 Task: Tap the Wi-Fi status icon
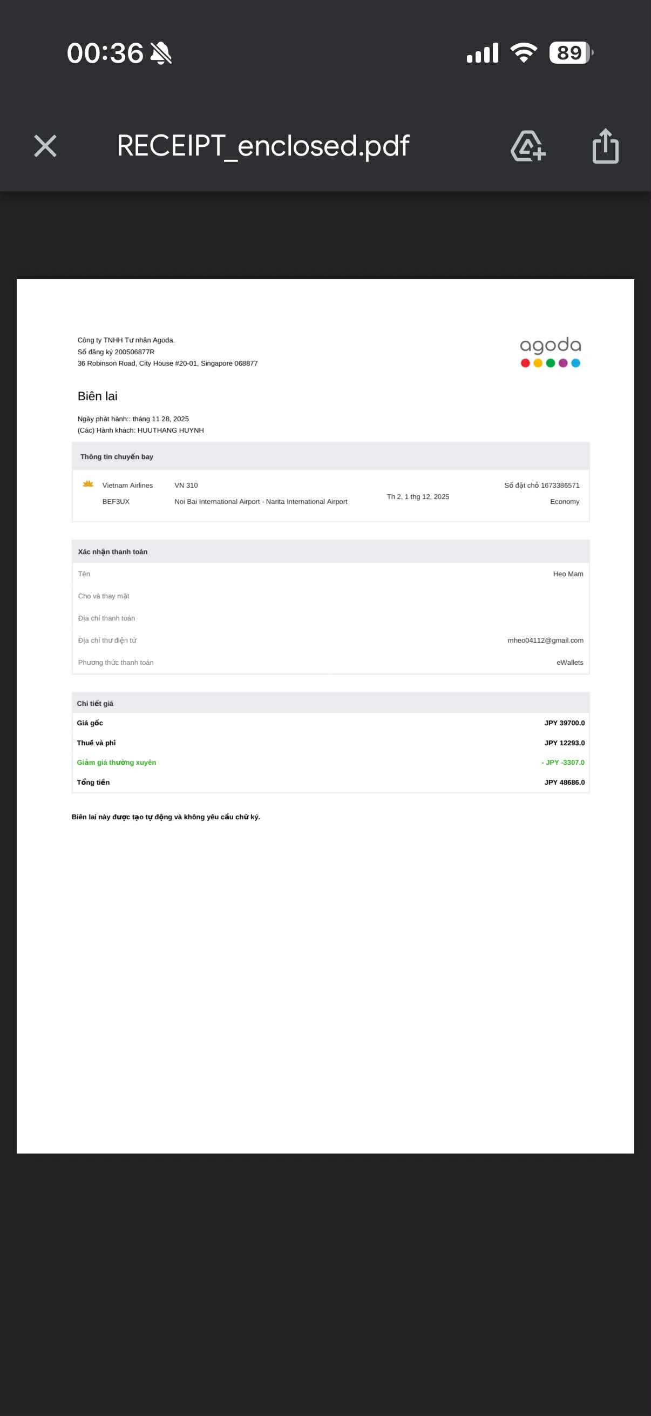pos(524,53)
